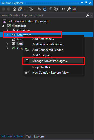Collapse the GeckoTest project node
The height and width of the screenshot is (140, 94).
click(3, 26)
